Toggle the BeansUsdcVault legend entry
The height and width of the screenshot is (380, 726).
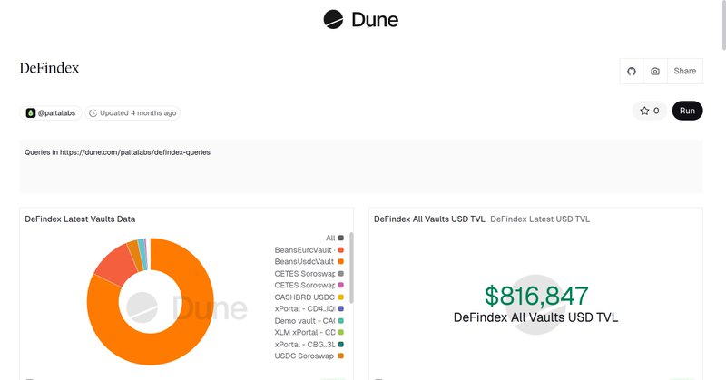(309, 261)
